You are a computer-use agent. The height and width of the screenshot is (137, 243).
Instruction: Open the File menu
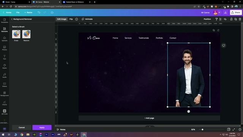click(18, 13)
